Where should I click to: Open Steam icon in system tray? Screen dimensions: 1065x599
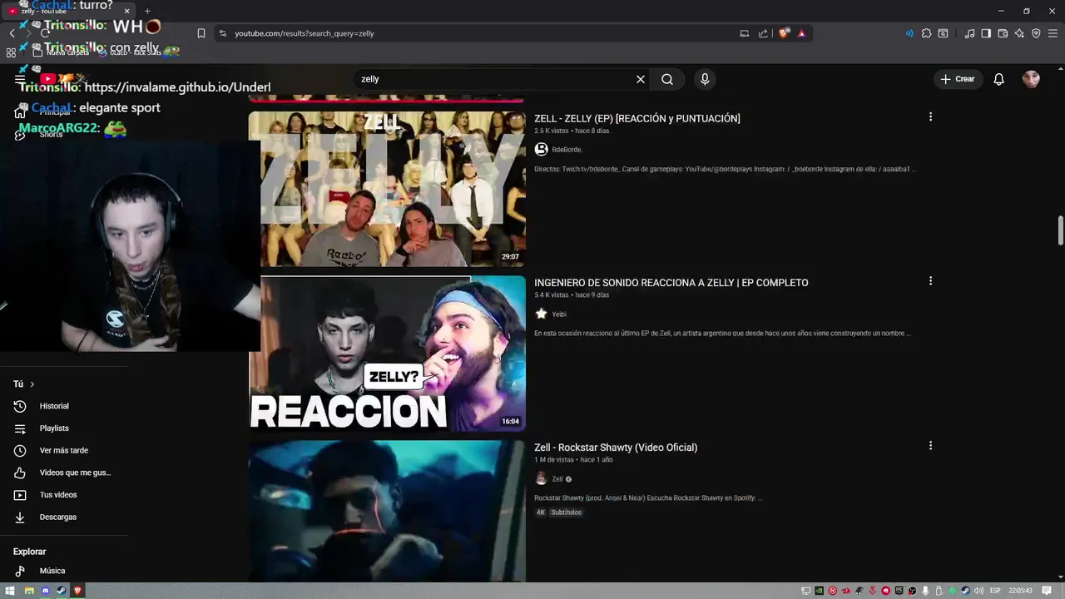pos(965,591)
